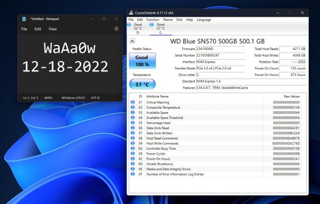
Task: Click the 37 °C temperature button
Action: coord(142,84)
